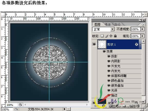Open the layers panel flyout menu arrow

point(143,25)
